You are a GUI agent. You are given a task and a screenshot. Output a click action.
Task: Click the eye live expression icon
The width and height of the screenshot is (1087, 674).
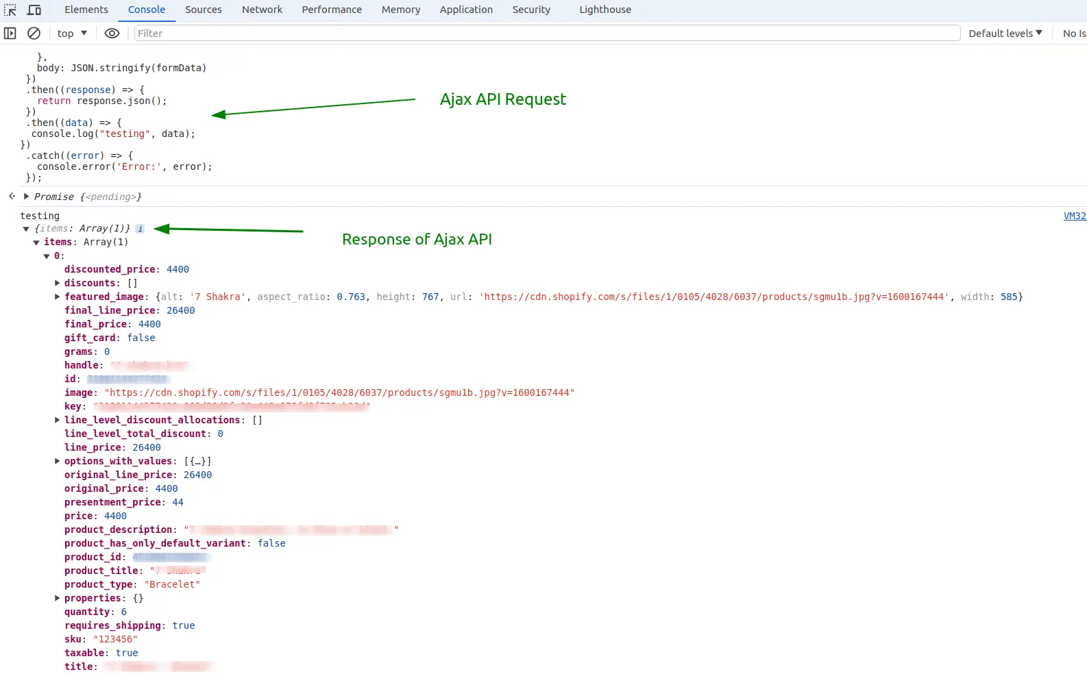point(112,34)
